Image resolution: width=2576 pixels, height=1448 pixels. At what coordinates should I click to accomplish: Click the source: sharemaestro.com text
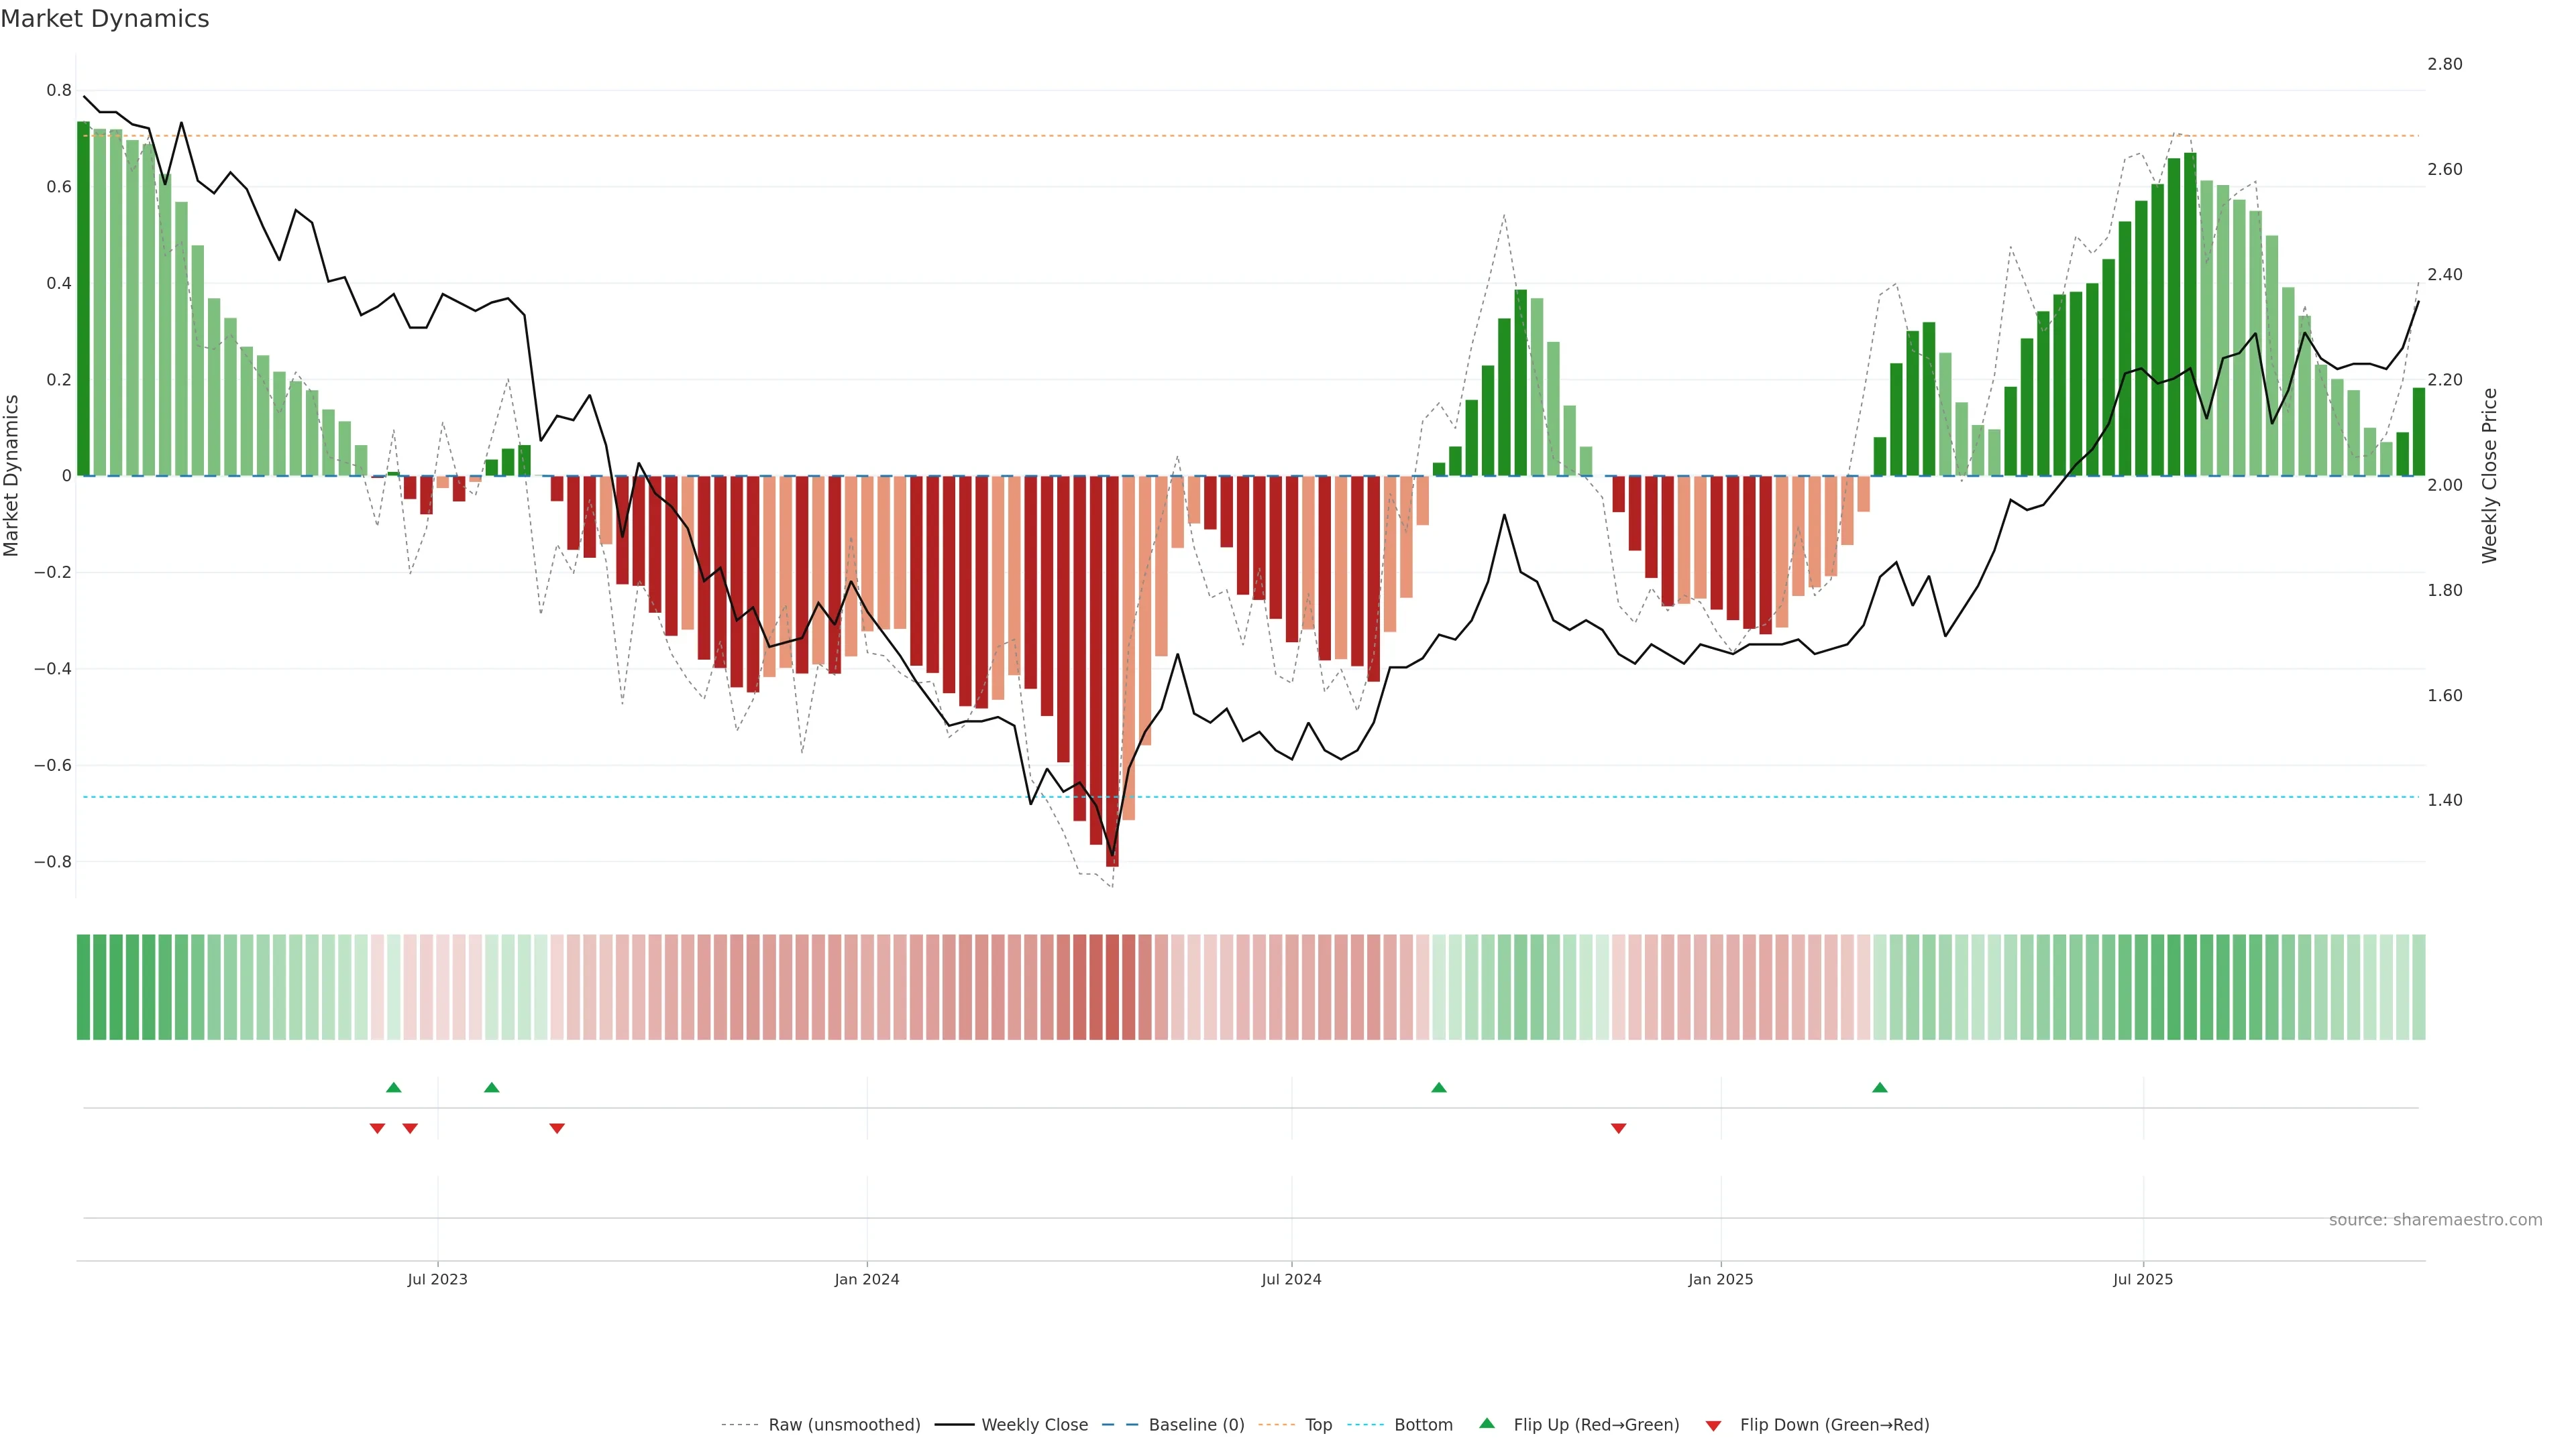(x=2435, y=1220)
